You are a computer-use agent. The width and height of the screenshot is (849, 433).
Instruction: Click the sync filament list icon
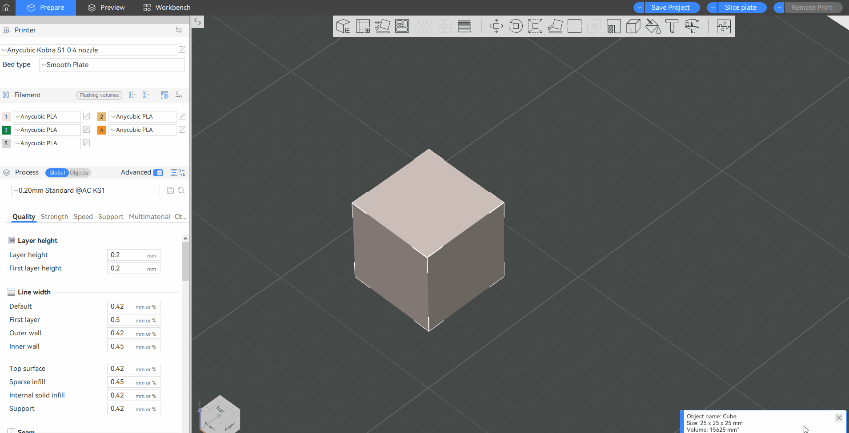(164, 95)
